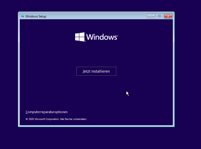The height and width of the screenshot is (149, 201).
Task: Click the empty area below the install button
Action: [96, 94]
